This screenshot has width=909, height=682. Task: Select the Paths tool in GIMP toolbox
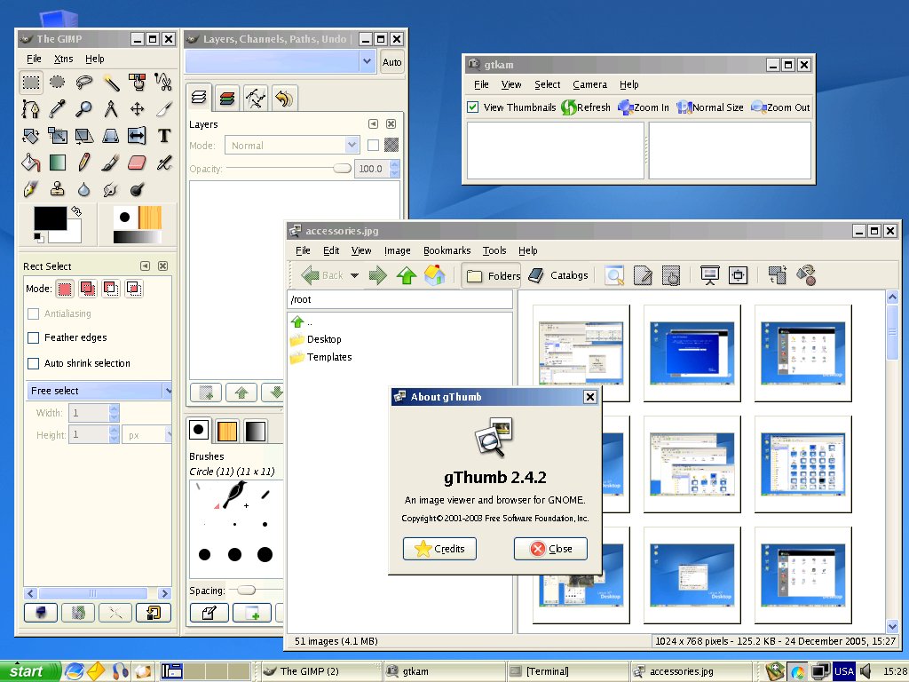(x=31, y=109)
